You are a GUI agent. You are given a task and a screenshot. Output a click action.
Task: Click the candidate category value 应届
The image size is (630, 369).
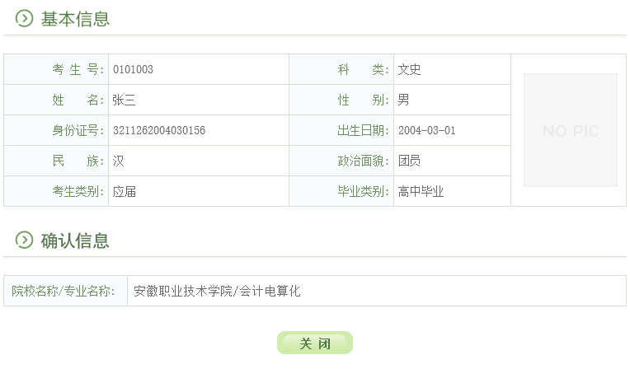124,192
